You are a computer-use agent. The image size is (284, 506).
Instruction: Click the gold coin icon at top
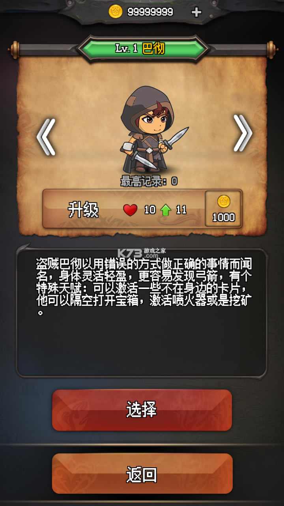[116, 12]
